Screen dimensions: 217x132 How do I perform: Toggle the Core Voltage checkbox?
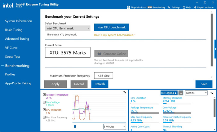(44, 102)
